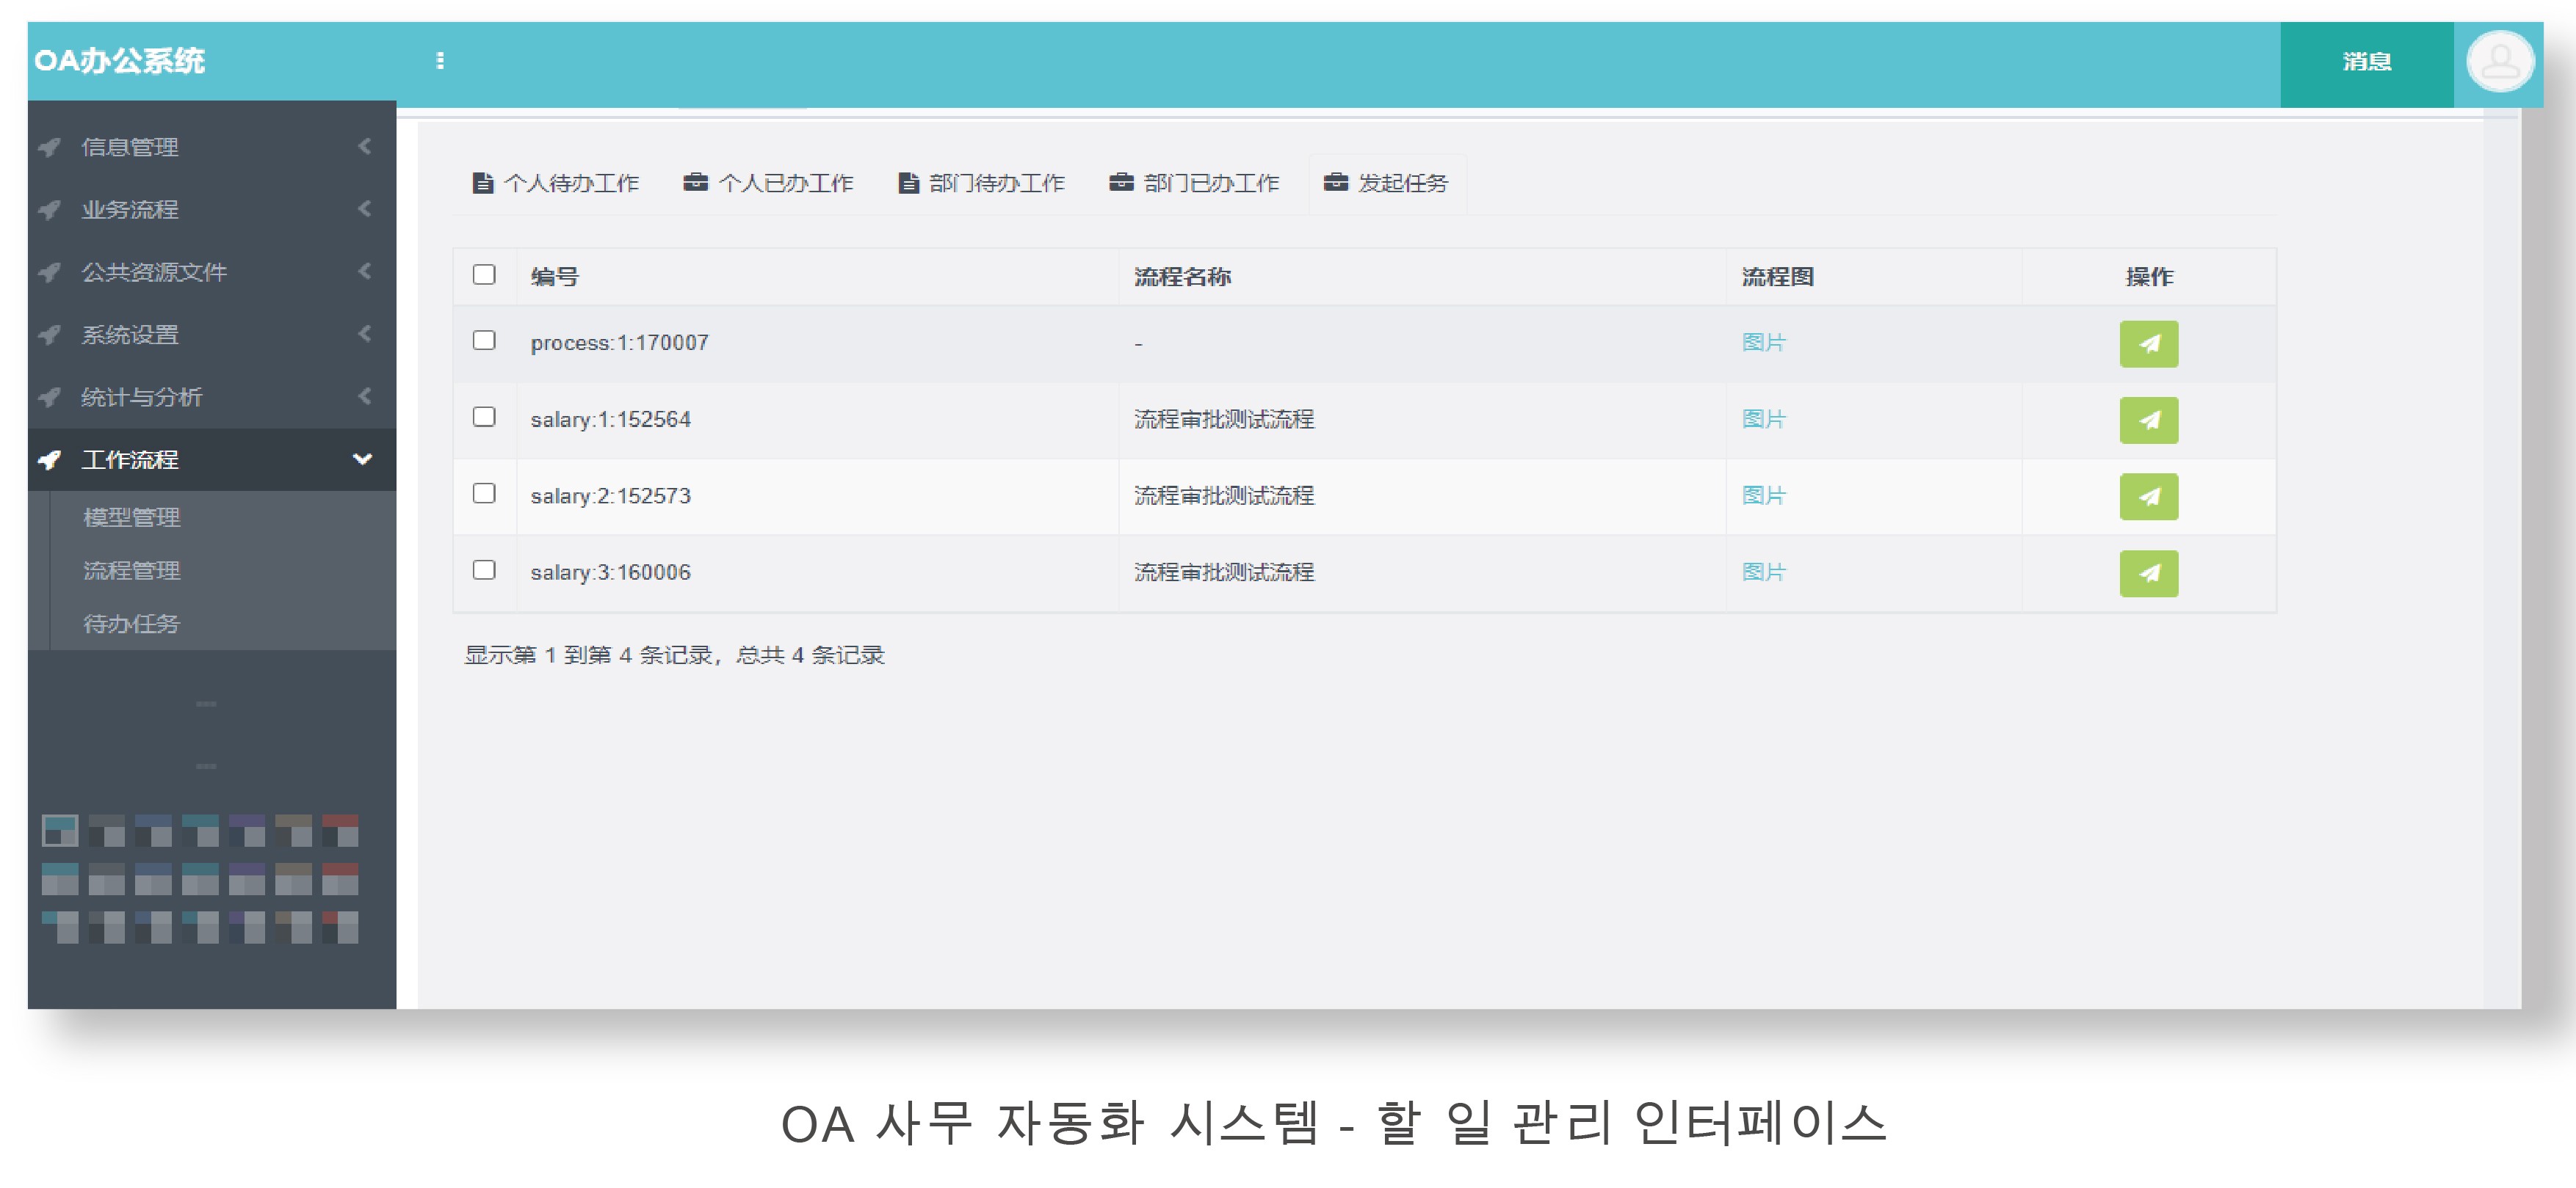2576x1188 pixels.
Task: Click the 消息 button in header
Action: 2366,62
